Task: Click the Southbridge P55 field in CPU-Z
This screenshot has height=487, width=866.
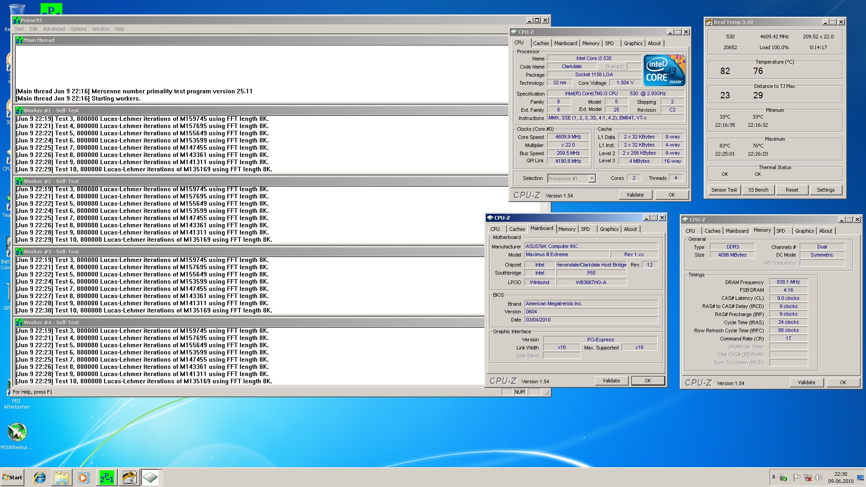Action: click(591, 273)
